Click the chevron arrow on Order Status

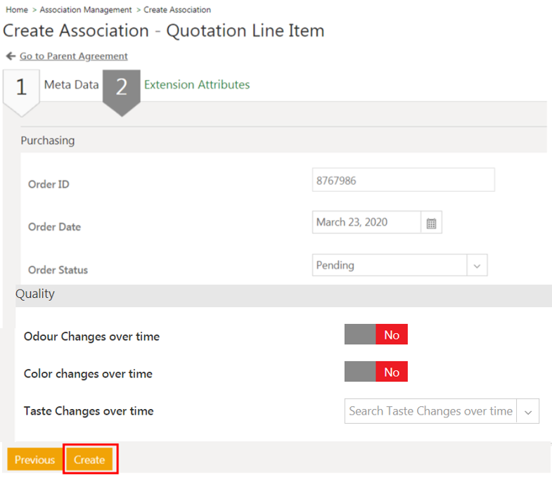[477, 266]
